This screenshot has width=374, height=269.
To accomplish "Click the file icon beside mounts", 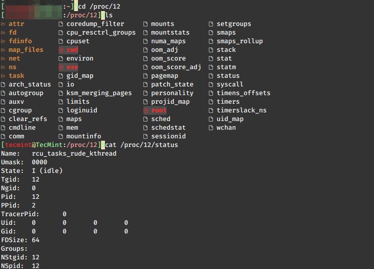I will (146, 24).
